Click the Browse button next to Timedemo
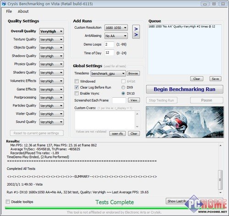The height and width of the screenshot is (216, 229). pyautogui.click(x=133, y=74)
